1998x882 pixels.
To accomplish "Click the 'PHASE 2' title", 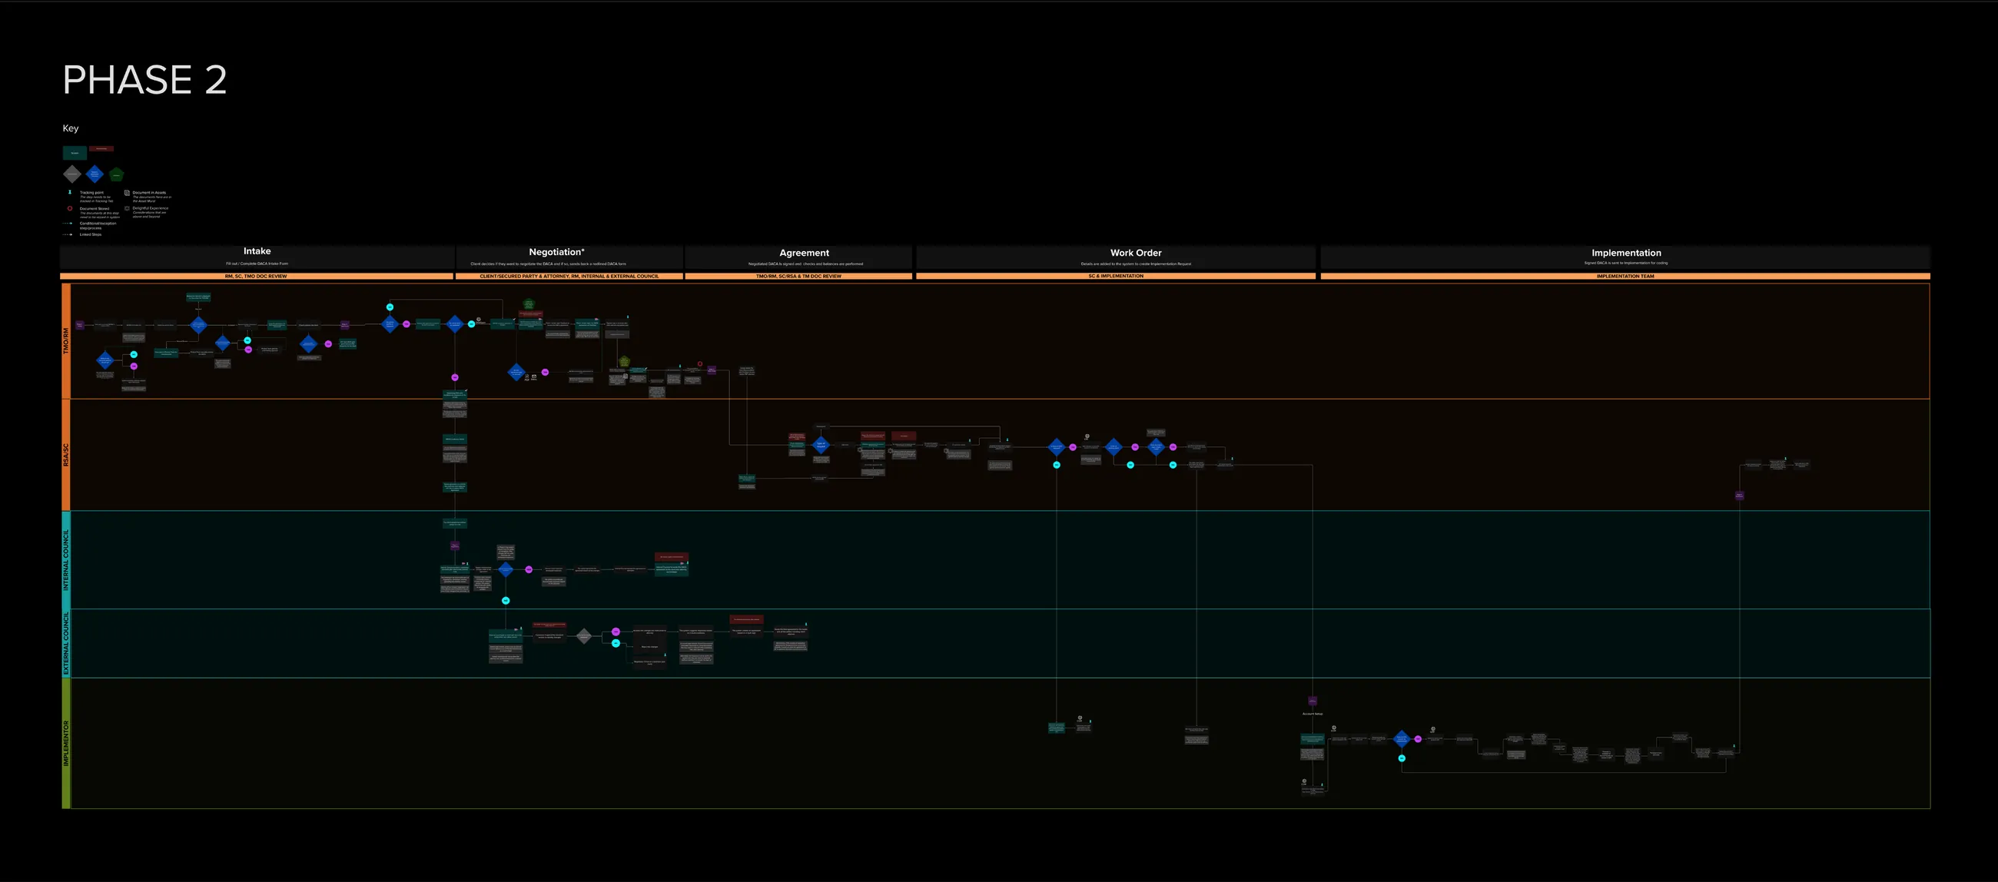I will [145, 80].
